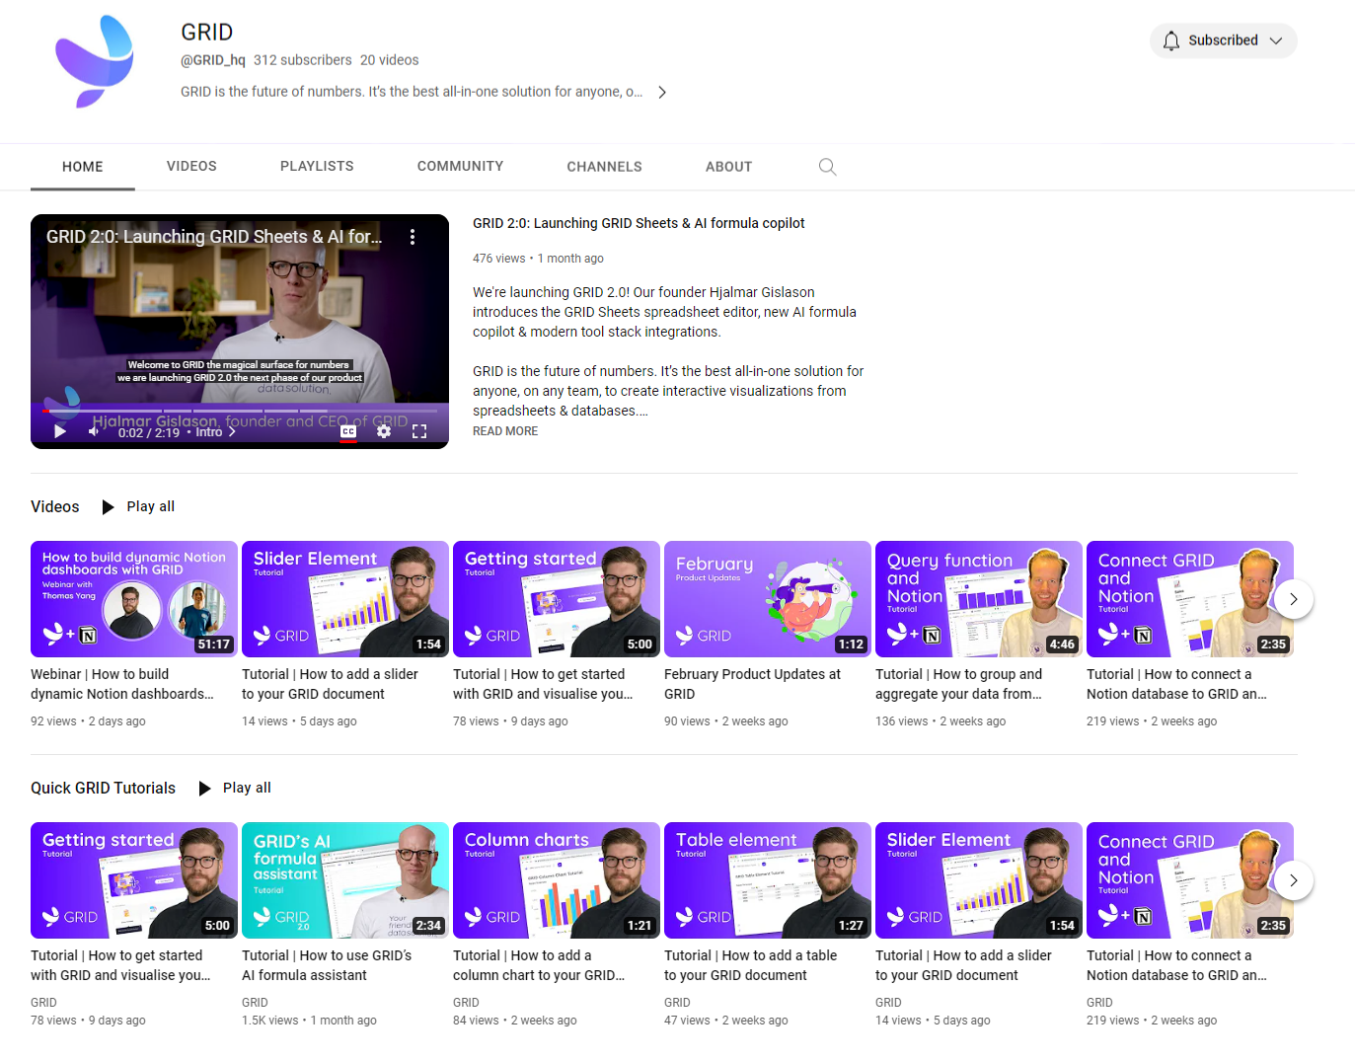Open the CHANNELS tab

(x=604, y=167)
